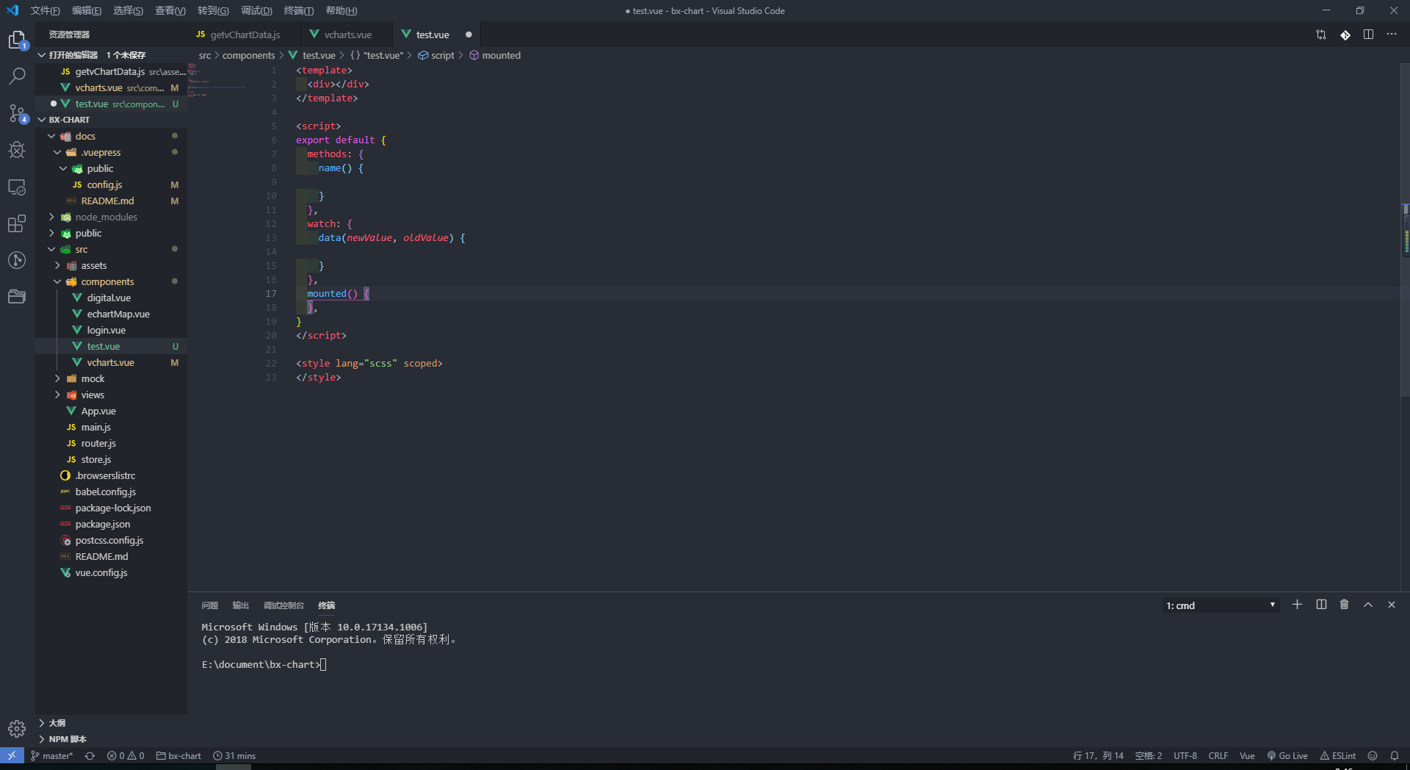Switch to the Debug Console panel tab
This screenshot has height=770, width=1410.
pos(283,605)
